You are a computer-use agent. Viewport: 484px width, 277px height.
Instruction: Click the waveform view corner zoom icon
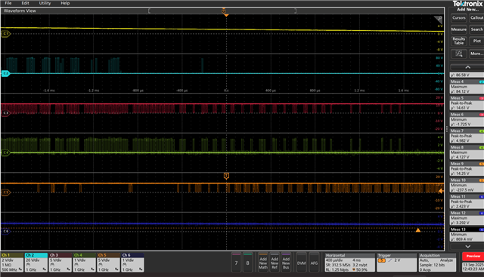click(x=439, y=20)
